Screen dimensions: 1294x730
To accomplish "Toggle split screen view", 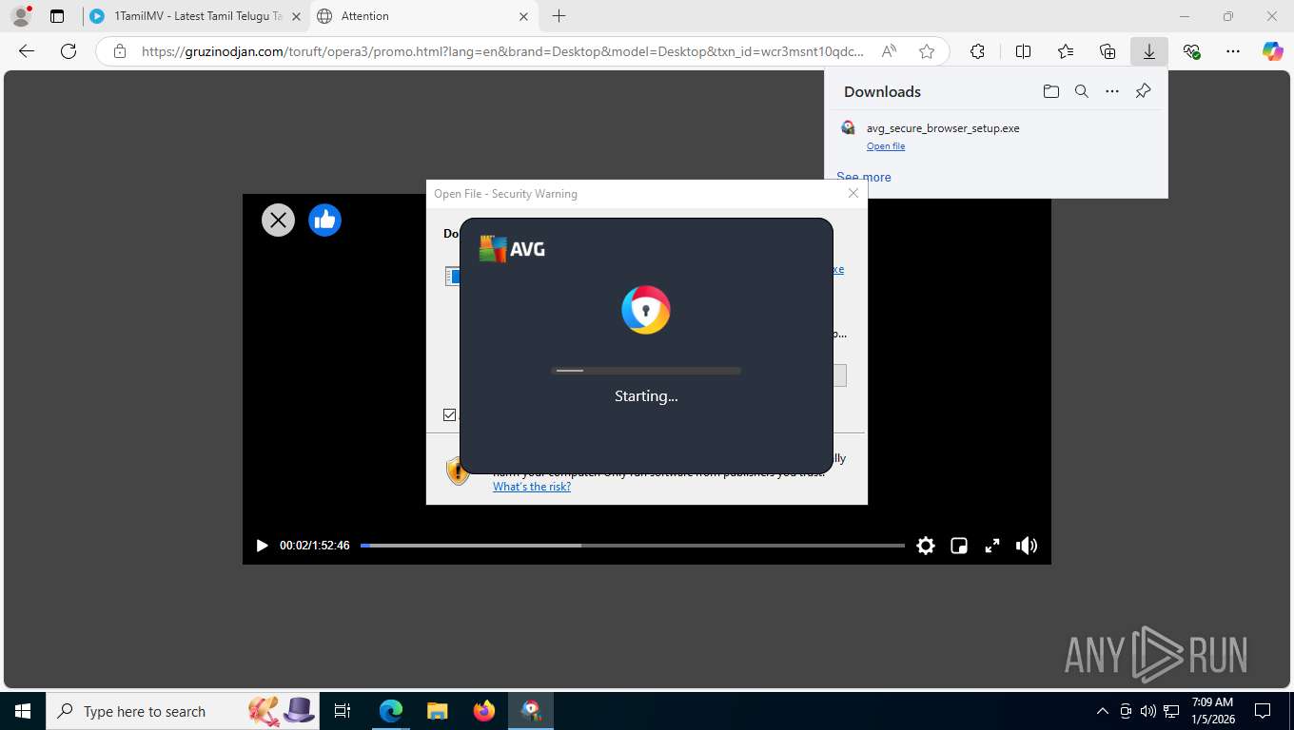I will pos(1024,51).
